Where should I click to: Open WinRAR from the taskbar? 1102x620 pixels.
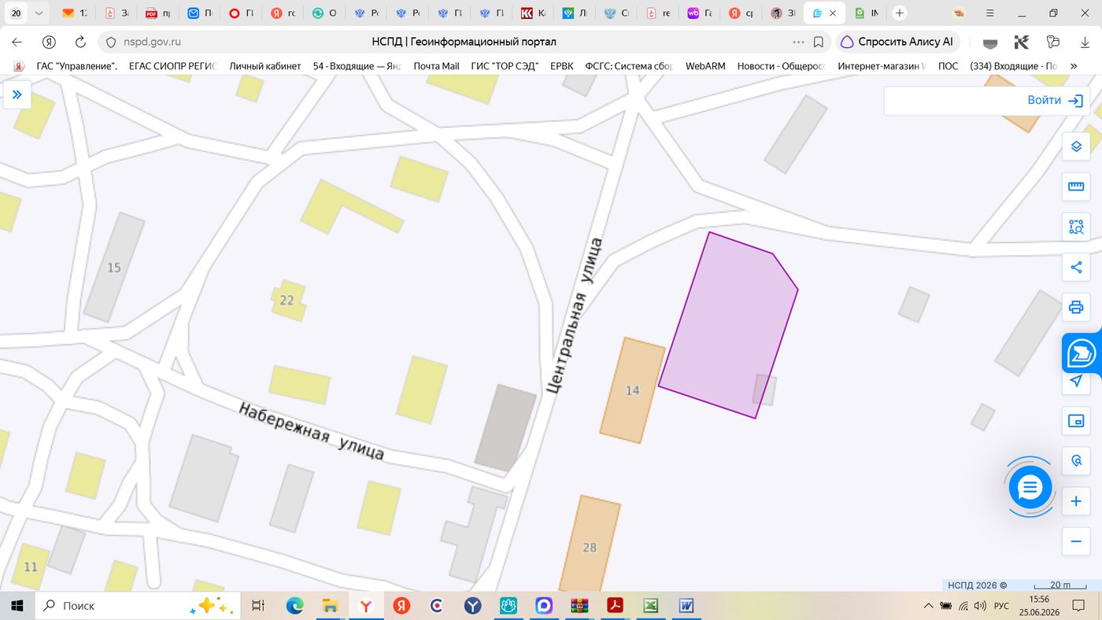(x=579, y=606)
